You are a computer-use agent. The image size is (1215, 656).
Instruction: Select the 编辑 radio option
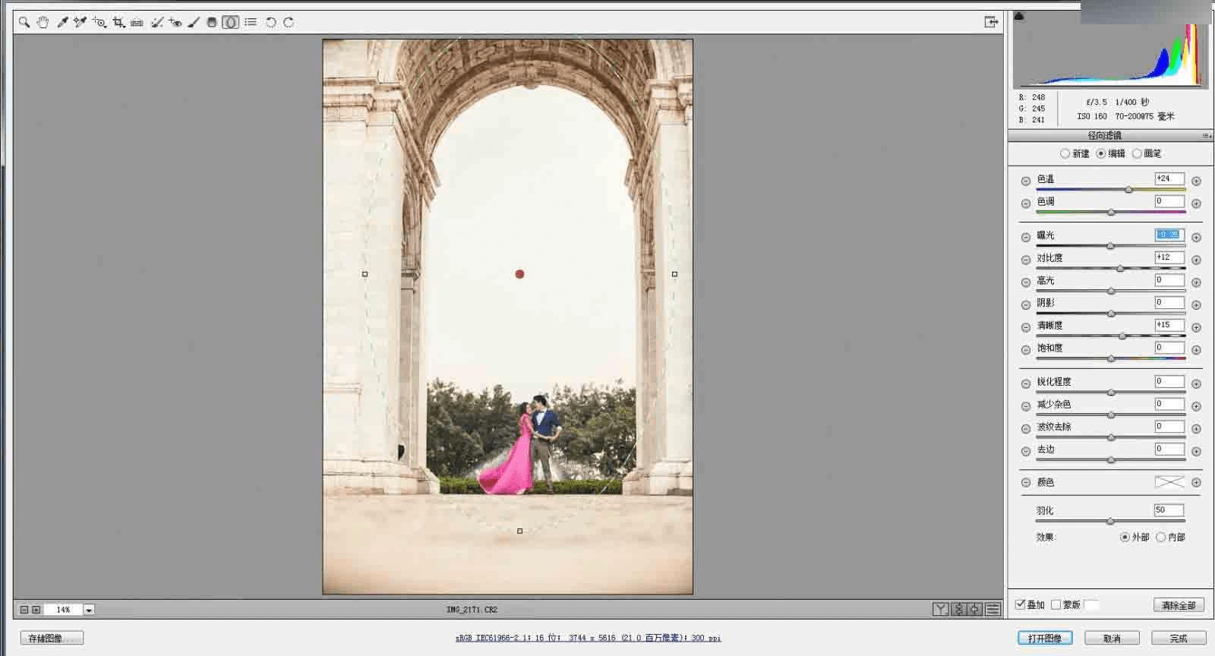coord(1101,153)
